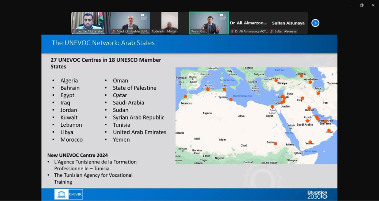Click the slide title 'The UNEVOC Network: Arab States'

[x=103, y=43]
